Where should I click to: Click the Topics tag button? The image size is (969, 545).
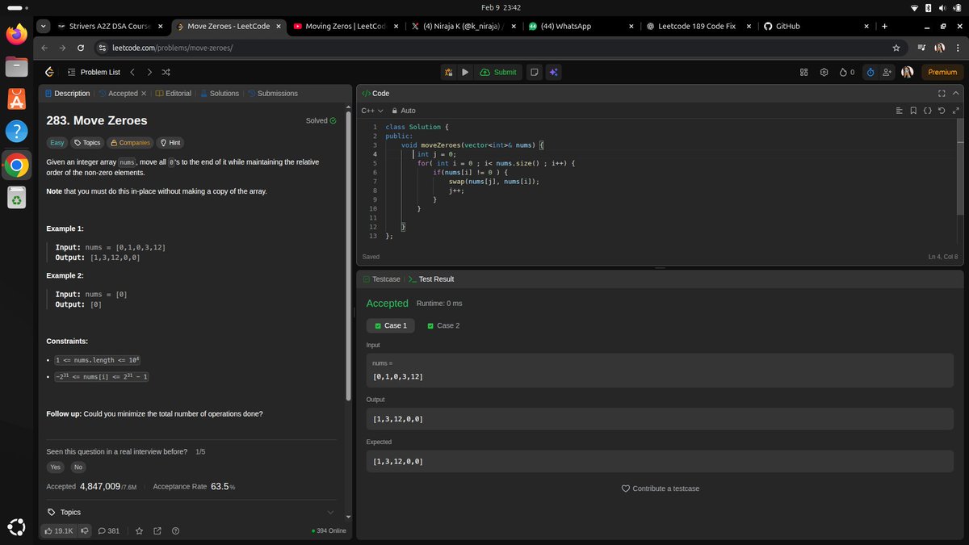tap(87, 143)
